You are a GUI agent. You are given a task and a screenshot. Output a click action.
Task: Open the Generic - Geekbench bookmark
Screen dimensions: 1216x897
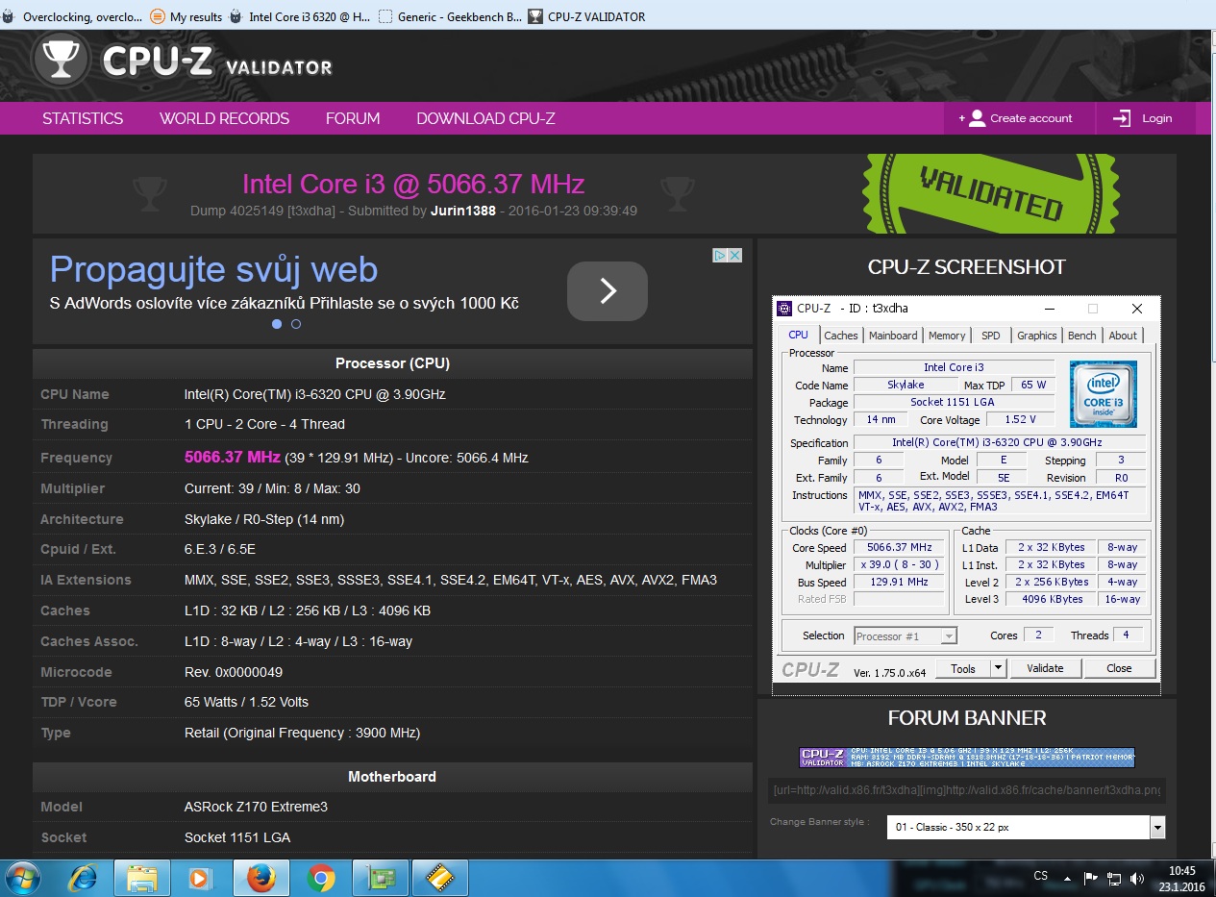pyautogui.click(x=451, y=16)
